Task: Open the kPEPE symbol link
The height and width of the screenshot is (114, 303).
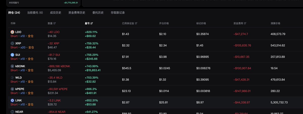Action: click(20, 89)
